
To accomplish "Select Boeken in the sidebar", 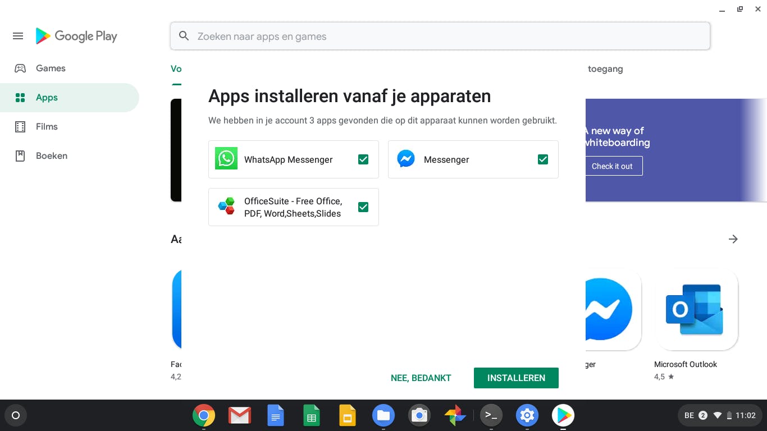I will (70, 156).
